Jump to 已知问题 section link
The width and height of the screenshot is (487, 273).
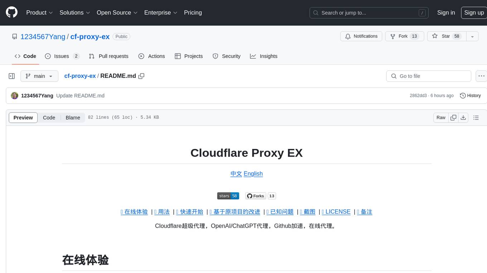(280, 212)
